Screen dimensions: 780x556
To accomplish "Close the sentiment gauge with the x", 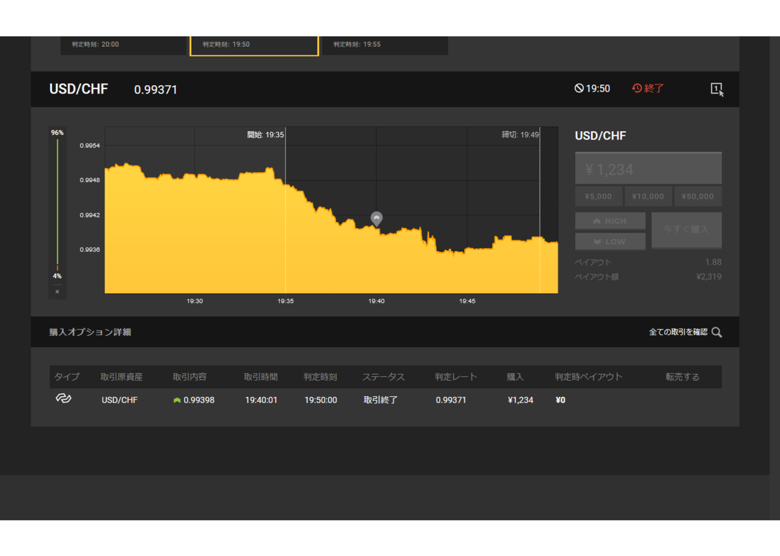I will 57,292.
